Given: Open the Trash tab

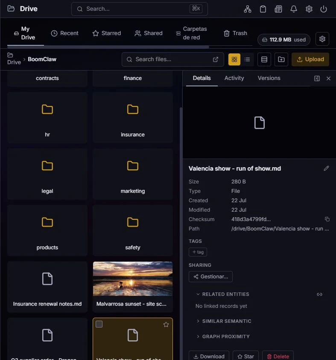Looking at the screenshot, I should point(235,33).
